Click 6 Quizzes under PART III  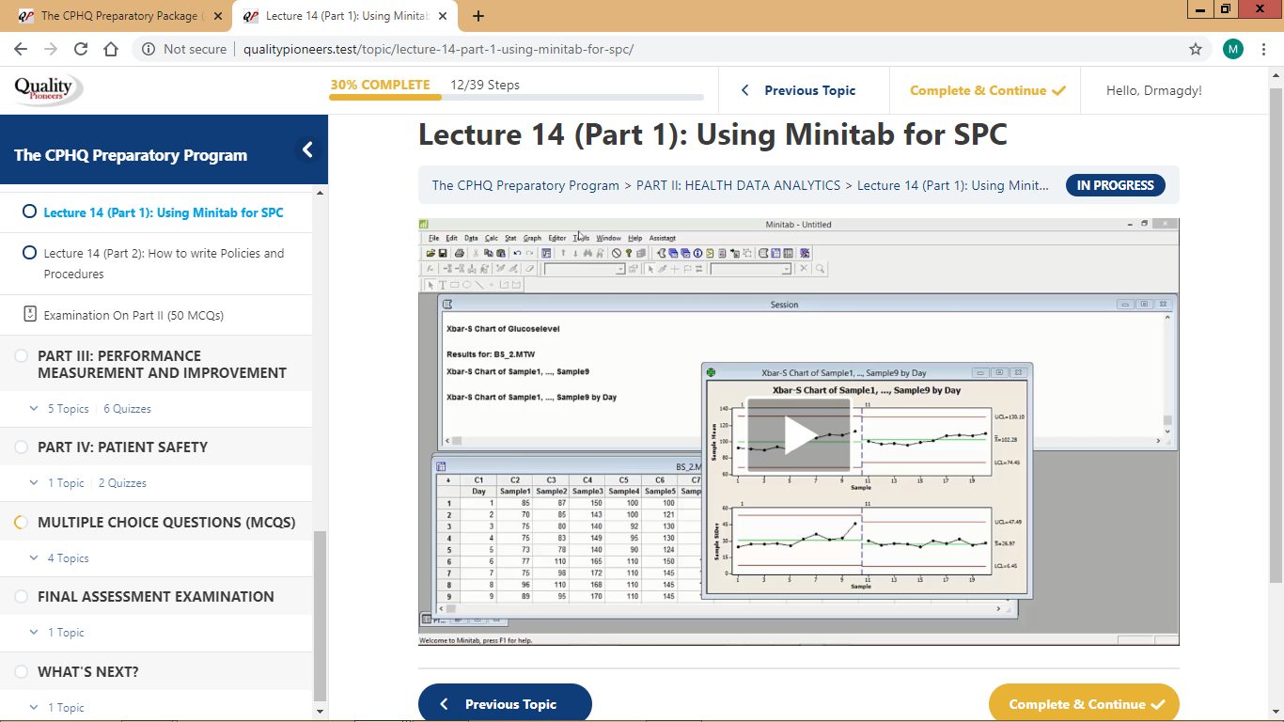[x=127, y=409]
